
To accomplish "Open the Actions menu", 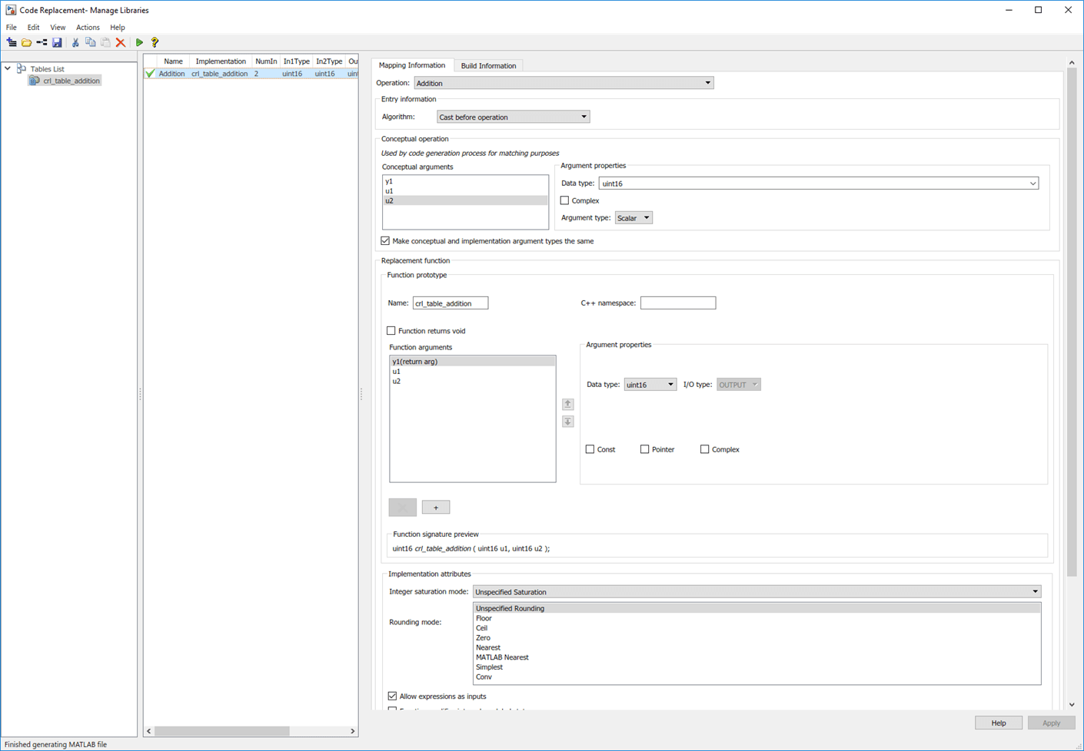I will point(88,28).
